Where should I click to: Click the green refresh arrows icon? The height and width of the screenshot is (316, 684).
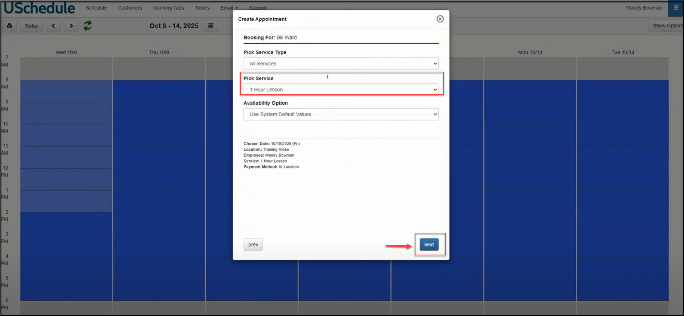tap(88, 26)
